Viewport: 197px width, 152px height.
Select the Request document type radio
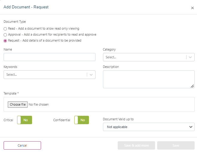pyautogui.click(x=5, y=41)
